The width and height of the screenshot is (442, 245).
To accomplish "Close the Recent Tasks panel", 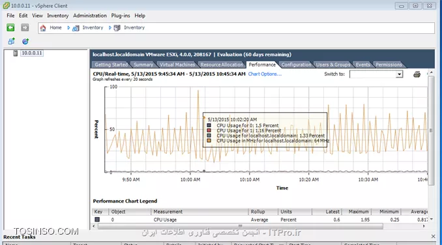I will tap(434, 237).
